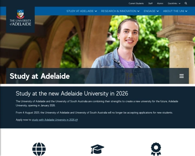Expand the Quicklinks dropdown
Image resolution: width=195 pixels, height=156 pixels.
click(x=174, y=4)
